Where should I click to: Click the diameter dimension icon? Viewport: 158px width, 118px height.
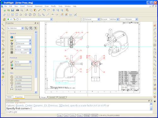30,15
